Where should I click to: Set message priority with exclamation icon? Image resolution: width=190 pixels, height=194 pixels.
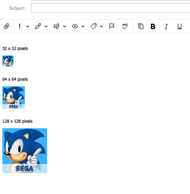click(x=20, y=26)
